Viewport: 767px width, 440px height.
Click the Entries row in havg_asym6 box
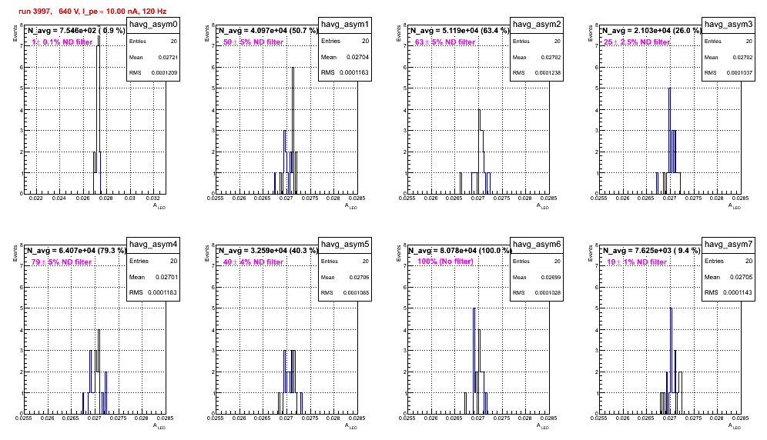(537, 262)
